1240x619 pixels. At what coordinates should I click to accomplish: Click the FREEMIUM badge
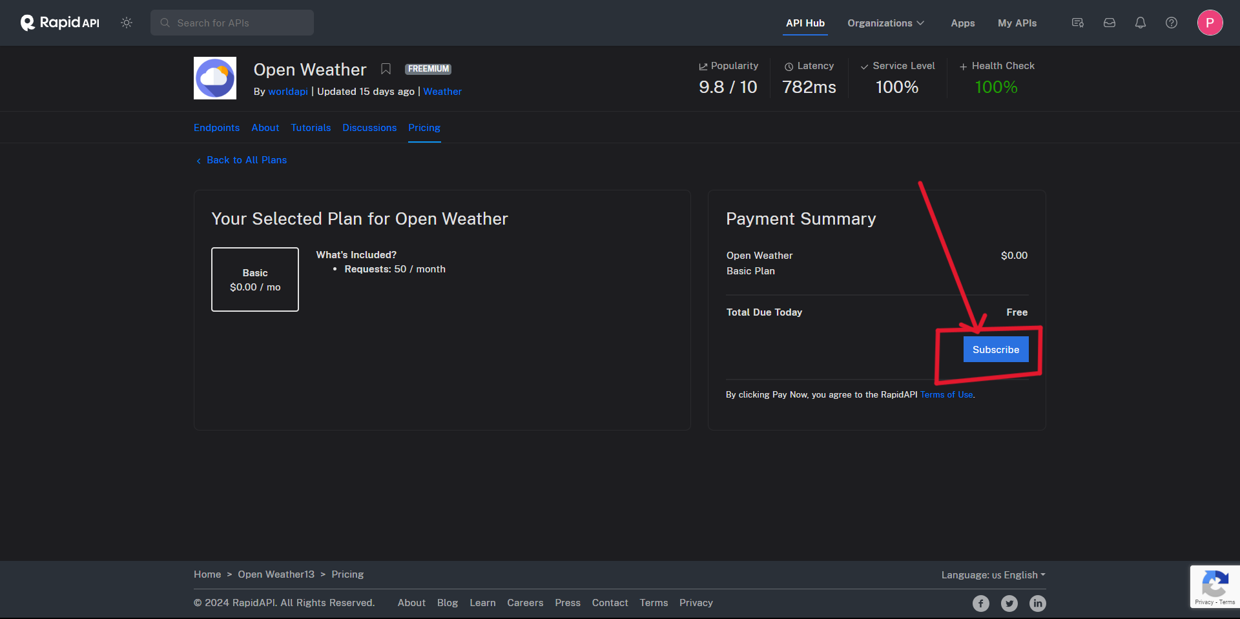point(428,69)
